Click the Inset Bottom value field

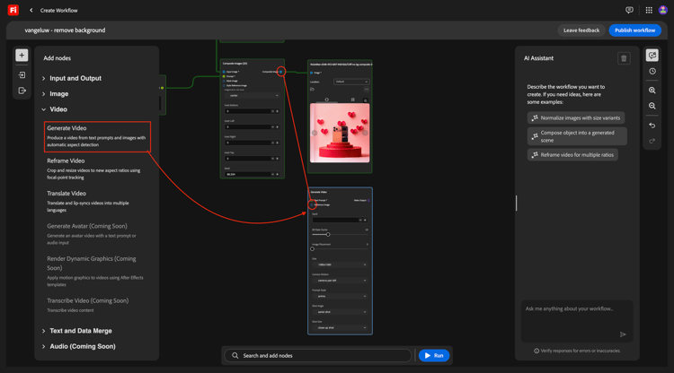click(x=252, y=111)
